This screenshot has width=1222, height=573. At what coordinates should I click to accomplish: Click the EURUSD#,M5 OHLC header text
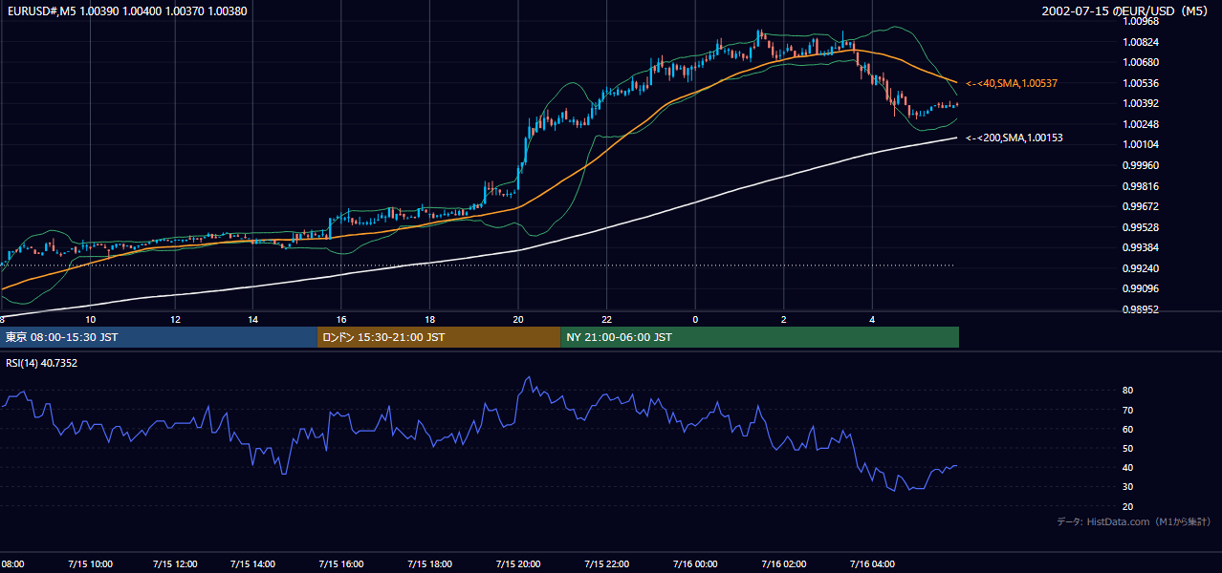point(126,10)
